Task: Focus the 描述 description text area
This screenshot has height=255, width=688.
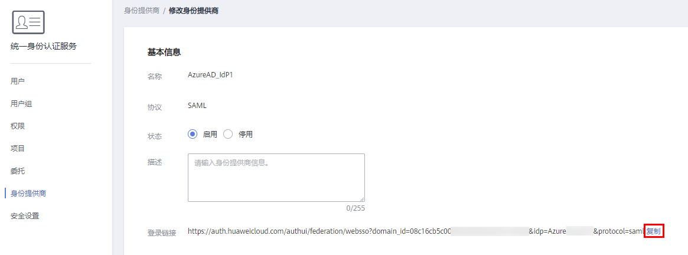Action: pos(276,177)
